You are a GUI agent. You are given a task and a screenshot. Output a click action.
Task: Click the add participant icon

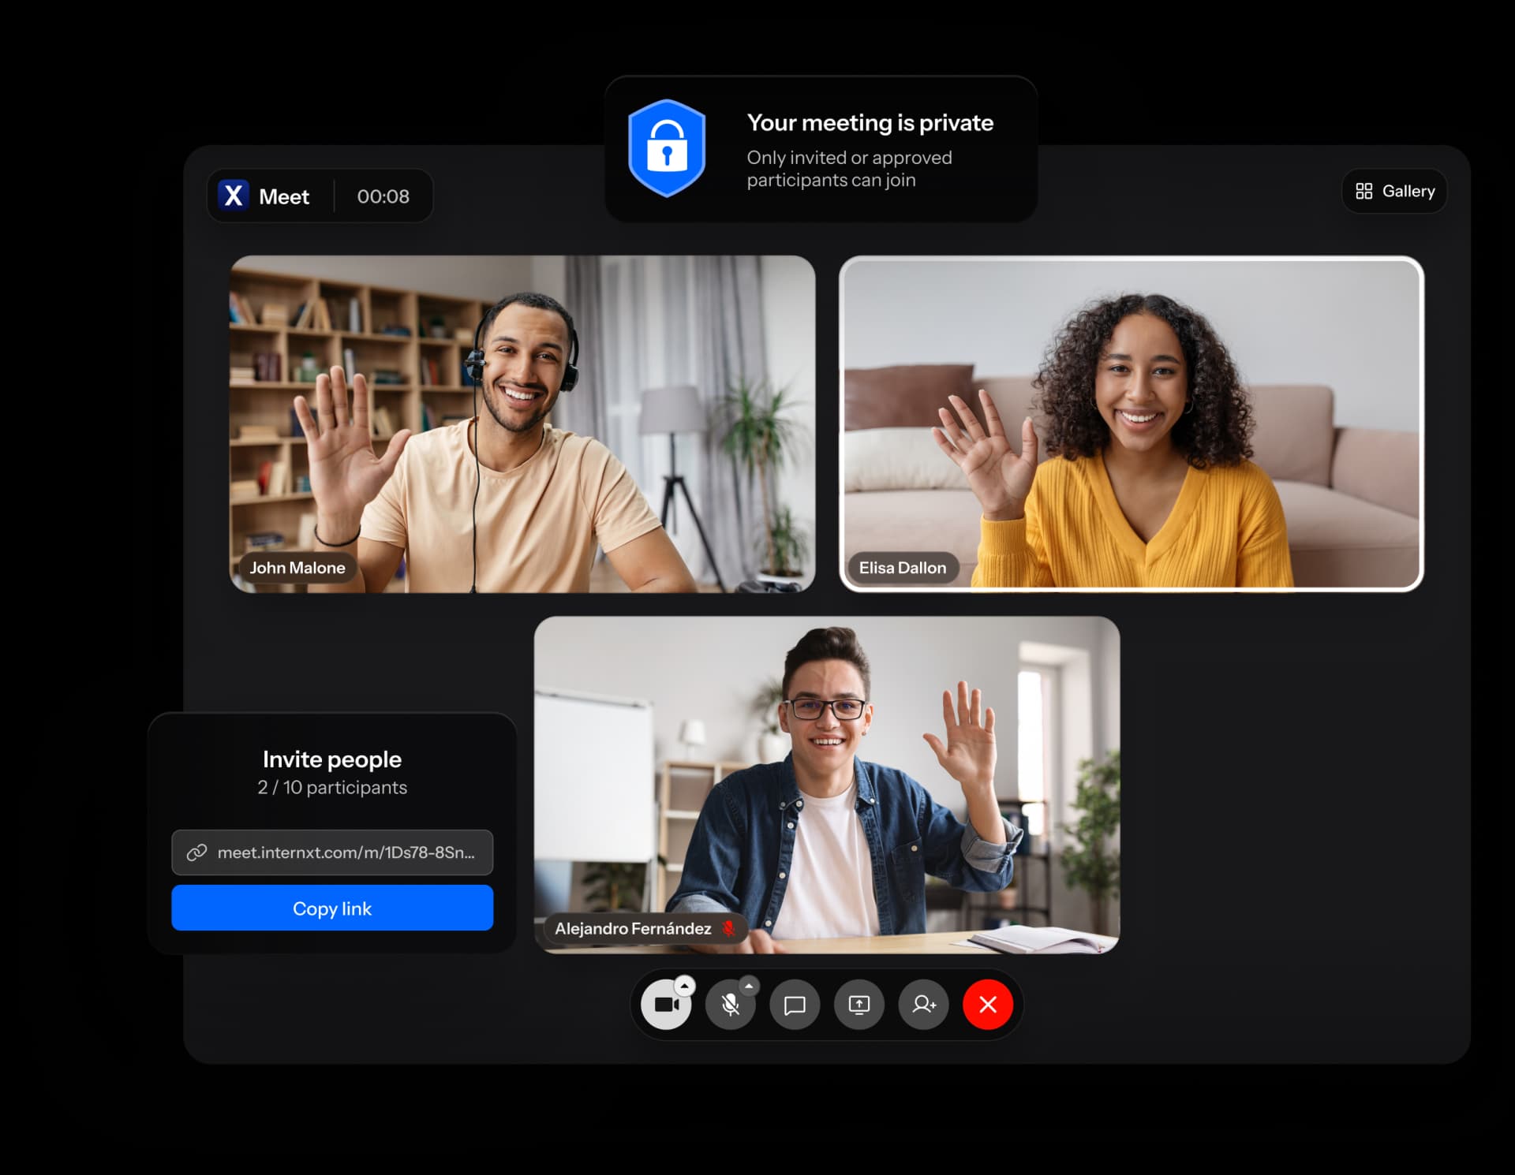pos(923,1005)
